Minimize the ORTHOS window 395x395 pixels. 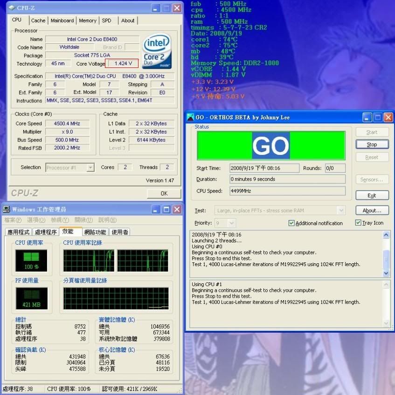tap(367, 117)
